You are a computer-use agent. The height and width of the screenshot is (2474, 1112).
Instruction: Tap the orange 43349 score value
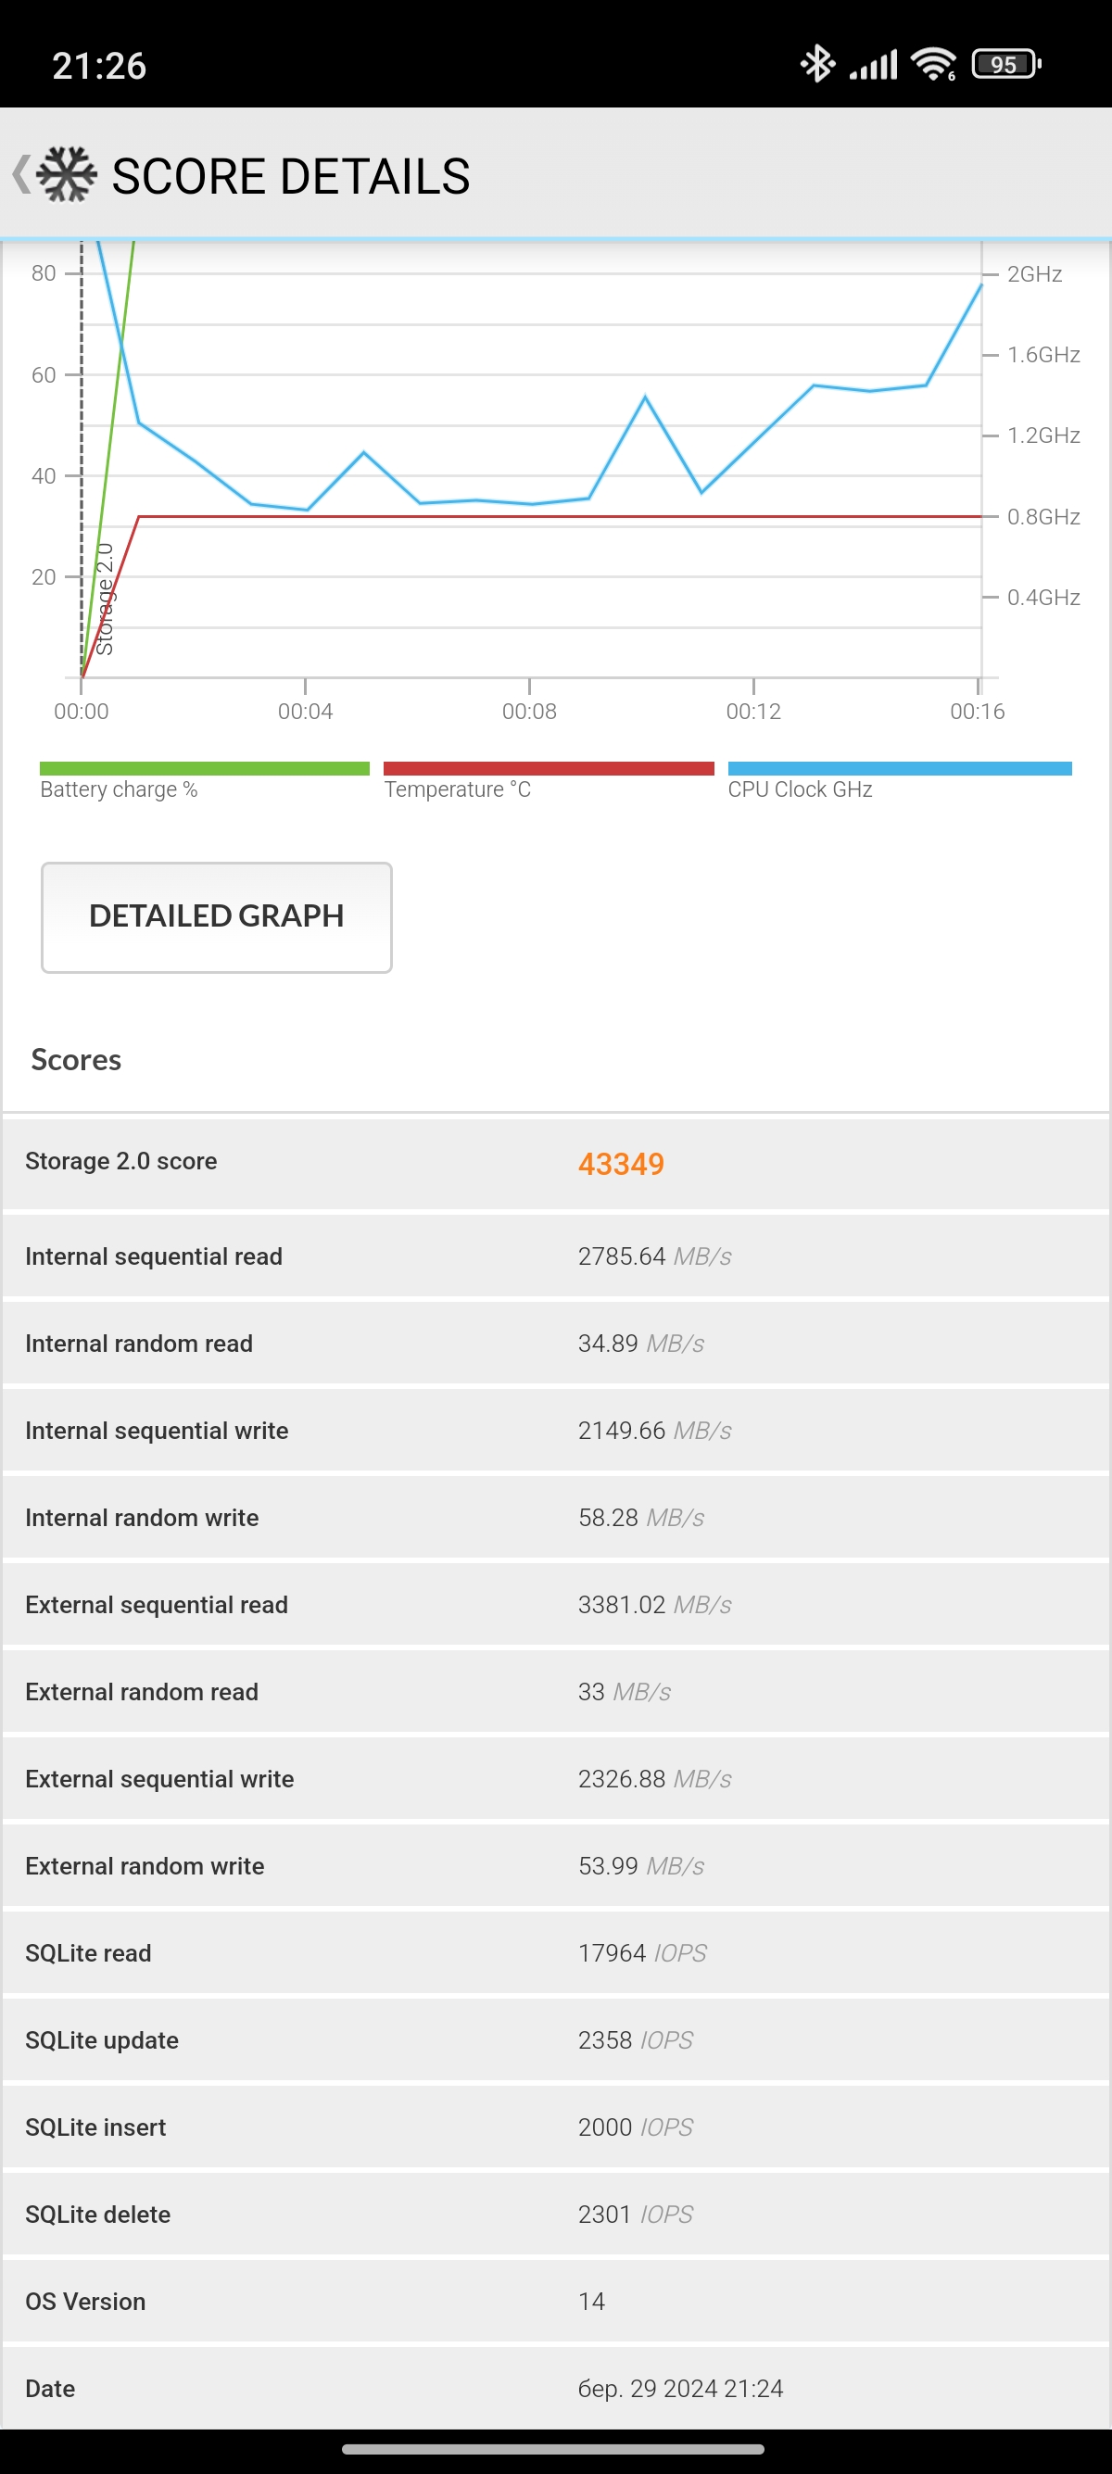(620, 1164)
